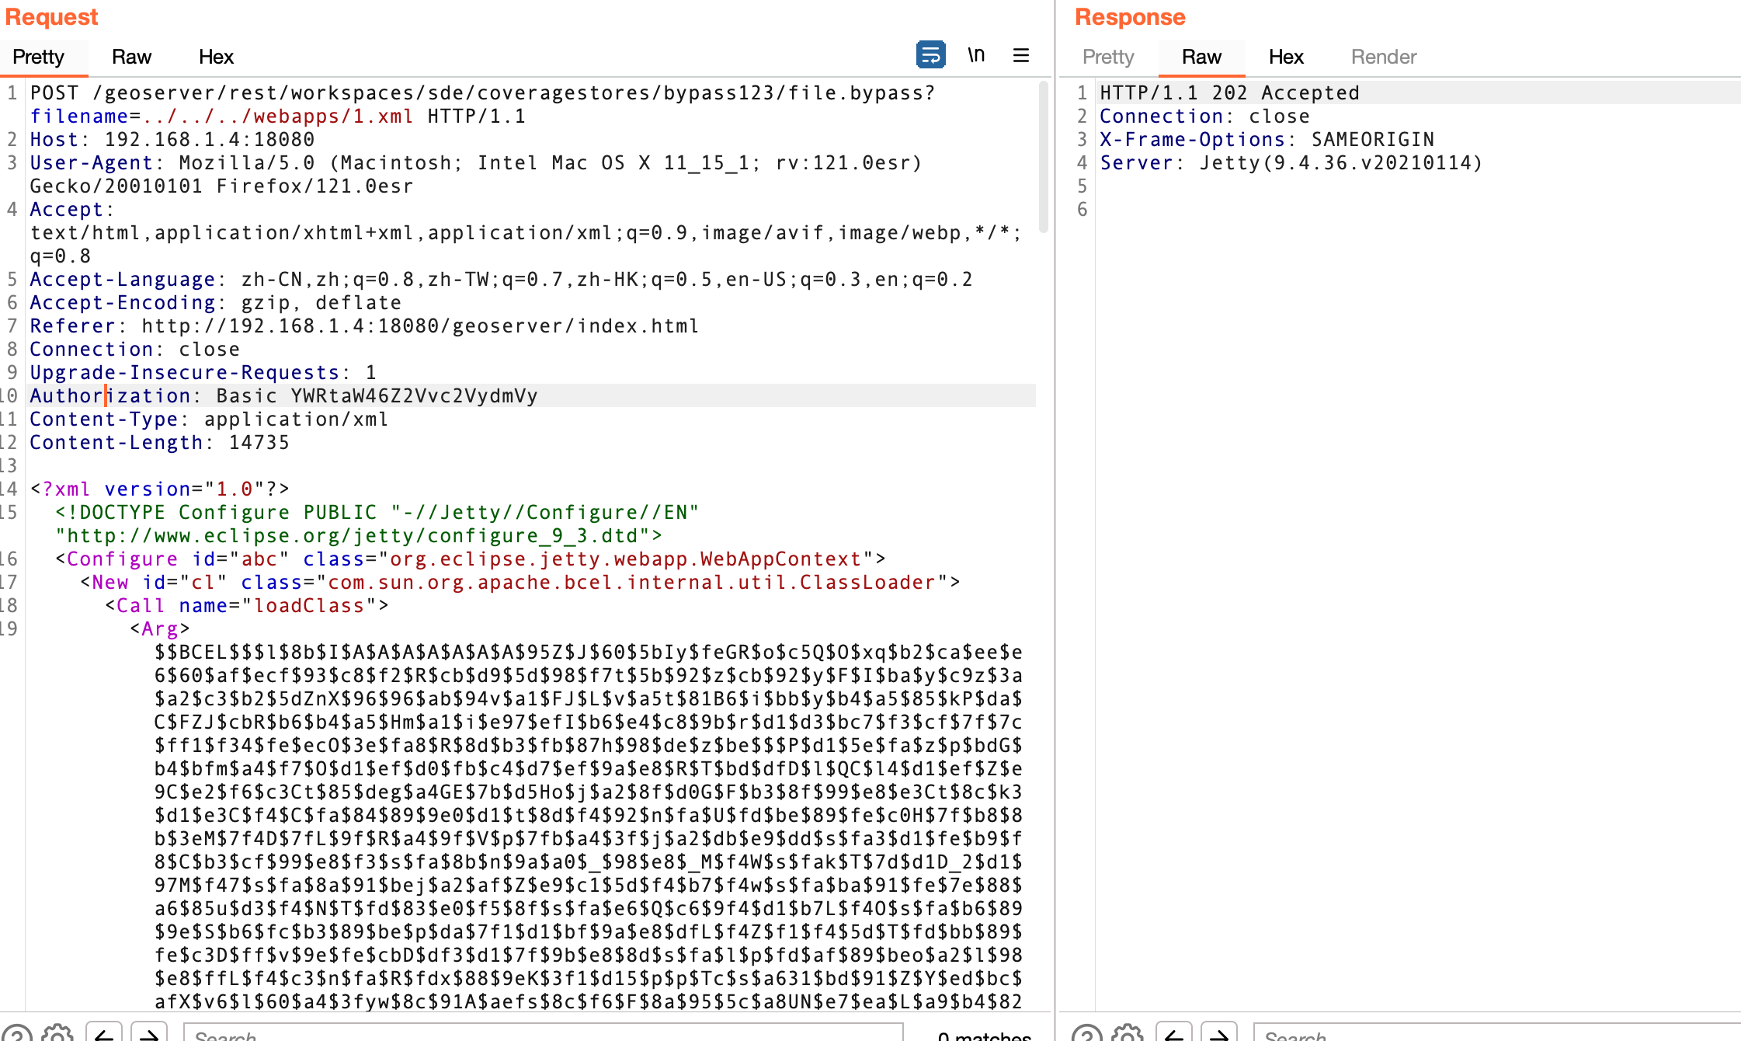1741x1041 pixels.
Task: Switch Response view to Raw tab
Action: point(1201,57)
